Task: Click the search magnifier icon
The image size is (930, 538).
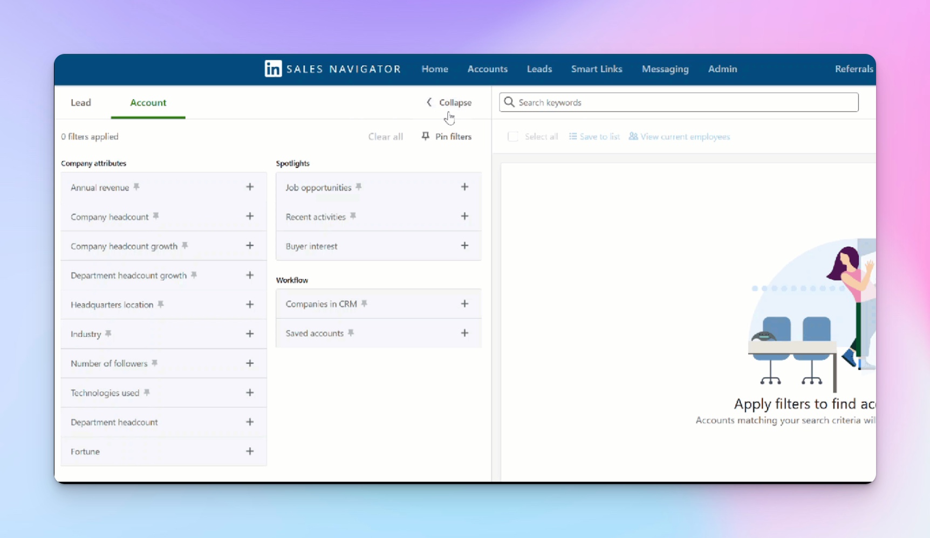Action: (509, 102)
